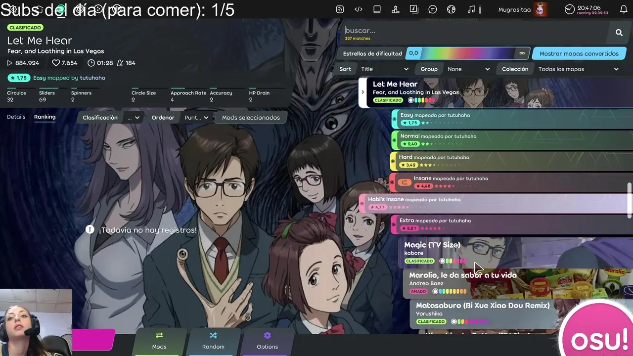Open the notifications bell
This screenshot has width=633, height=356.
coord(624,9)
